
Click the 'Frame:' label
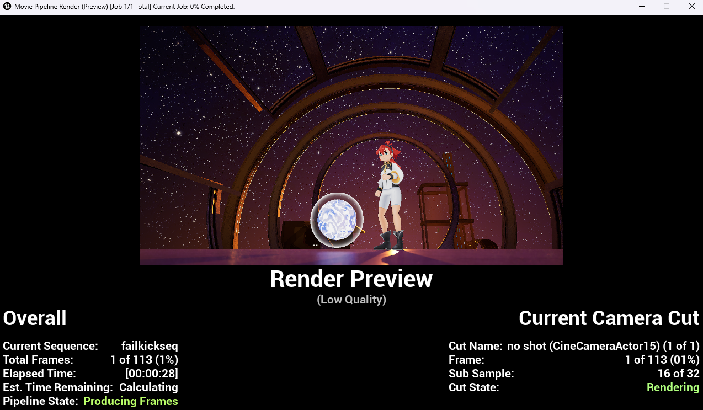[466, 360]
